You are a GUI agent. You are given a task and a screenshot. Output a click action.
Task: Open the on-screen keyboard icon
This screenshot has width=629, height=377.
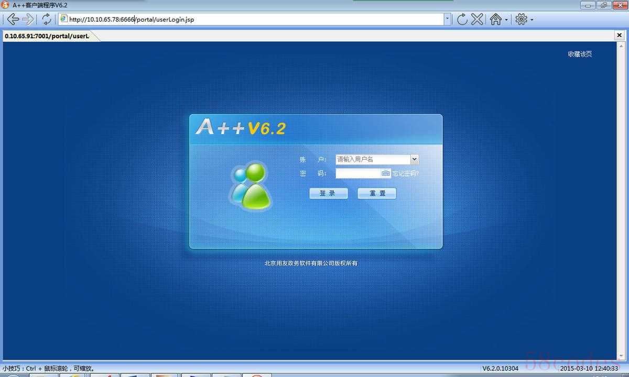pos(386,173)
